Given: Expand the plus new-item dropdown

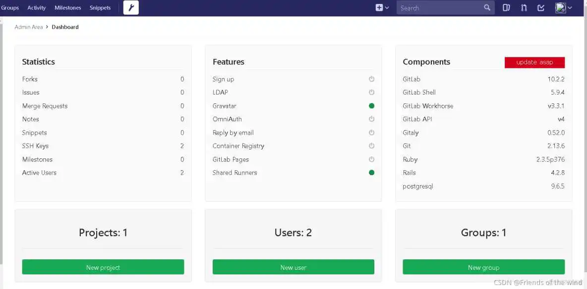Looking at the screenshot, I should pyautogui.click(x=382, y=8).
